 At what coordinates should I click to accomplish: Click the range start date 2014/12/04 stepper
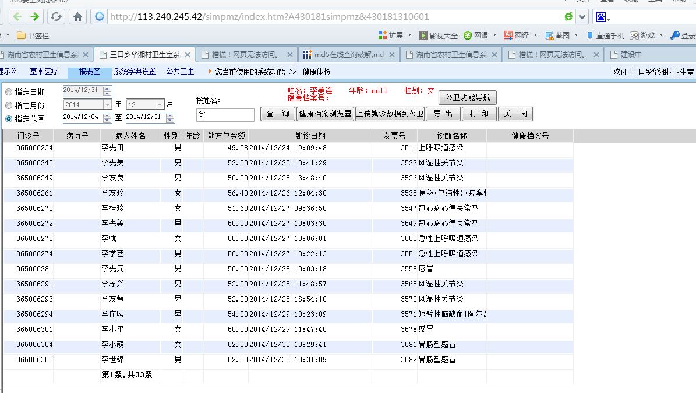pos(107,118)
